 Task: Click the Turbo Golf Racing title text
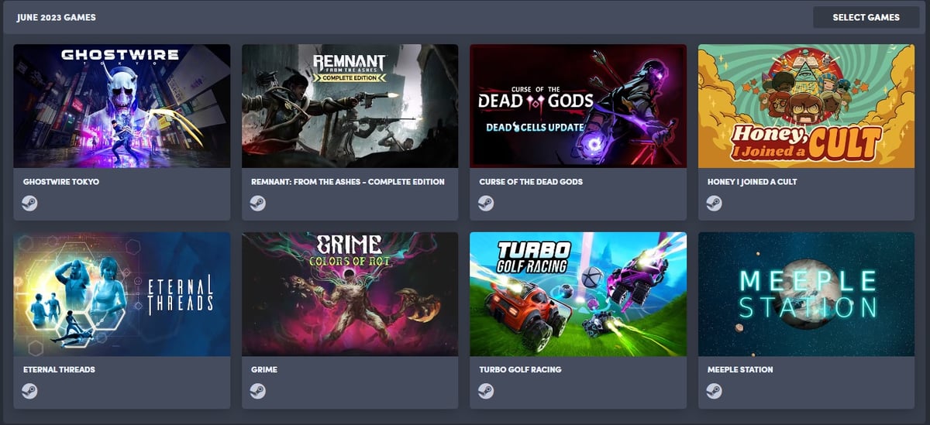click(x=520, y=370)
